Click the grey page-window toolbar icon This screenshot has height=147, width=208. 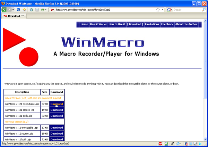pyautogui.click(x=37, y=10)
